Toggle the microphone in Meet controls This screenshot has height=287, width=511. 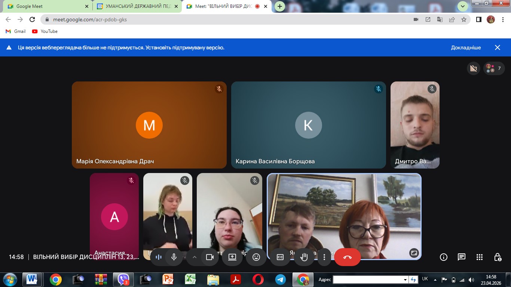[174, 257]
